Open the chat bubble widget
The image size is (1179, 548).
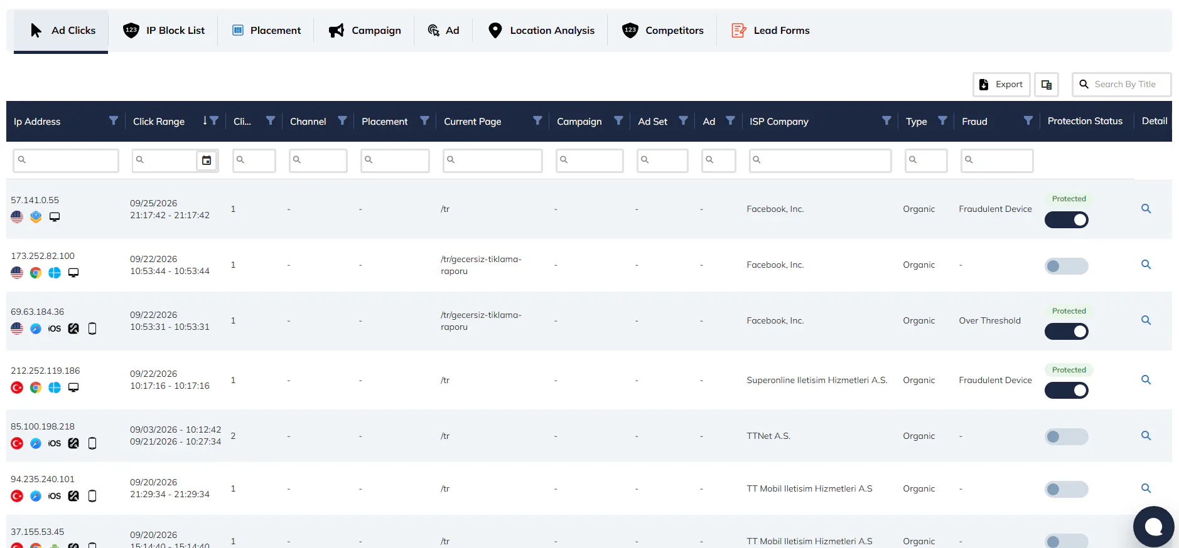coord(1153,527)
